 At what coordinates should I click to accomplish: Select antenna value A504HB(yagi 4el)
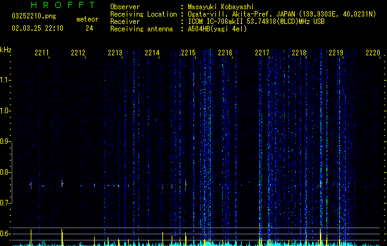pos(217,29)
